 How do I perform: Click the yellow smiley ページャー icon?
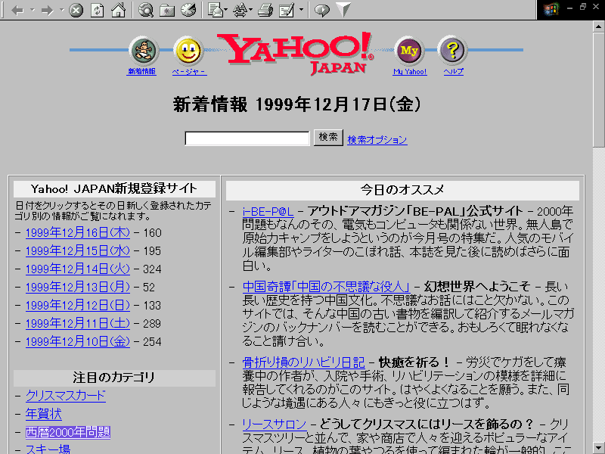188,51
